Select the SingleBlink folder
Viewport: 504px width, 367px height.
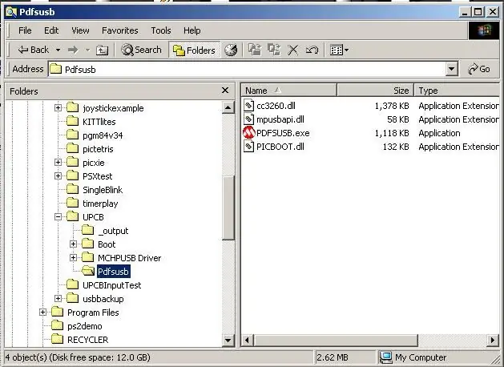103,190
